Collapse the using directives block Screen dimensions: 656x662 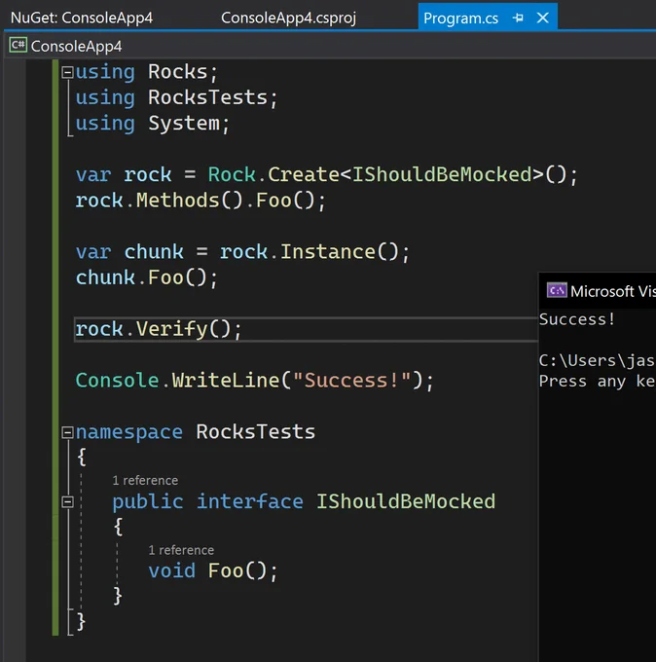(x=67, y=72)
